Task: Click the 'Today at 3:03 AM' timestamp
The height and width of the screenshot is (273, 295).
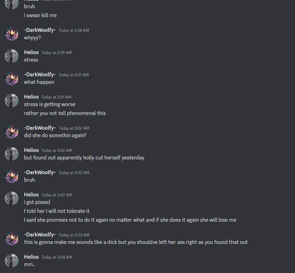Action: click(x=74, y=235)
